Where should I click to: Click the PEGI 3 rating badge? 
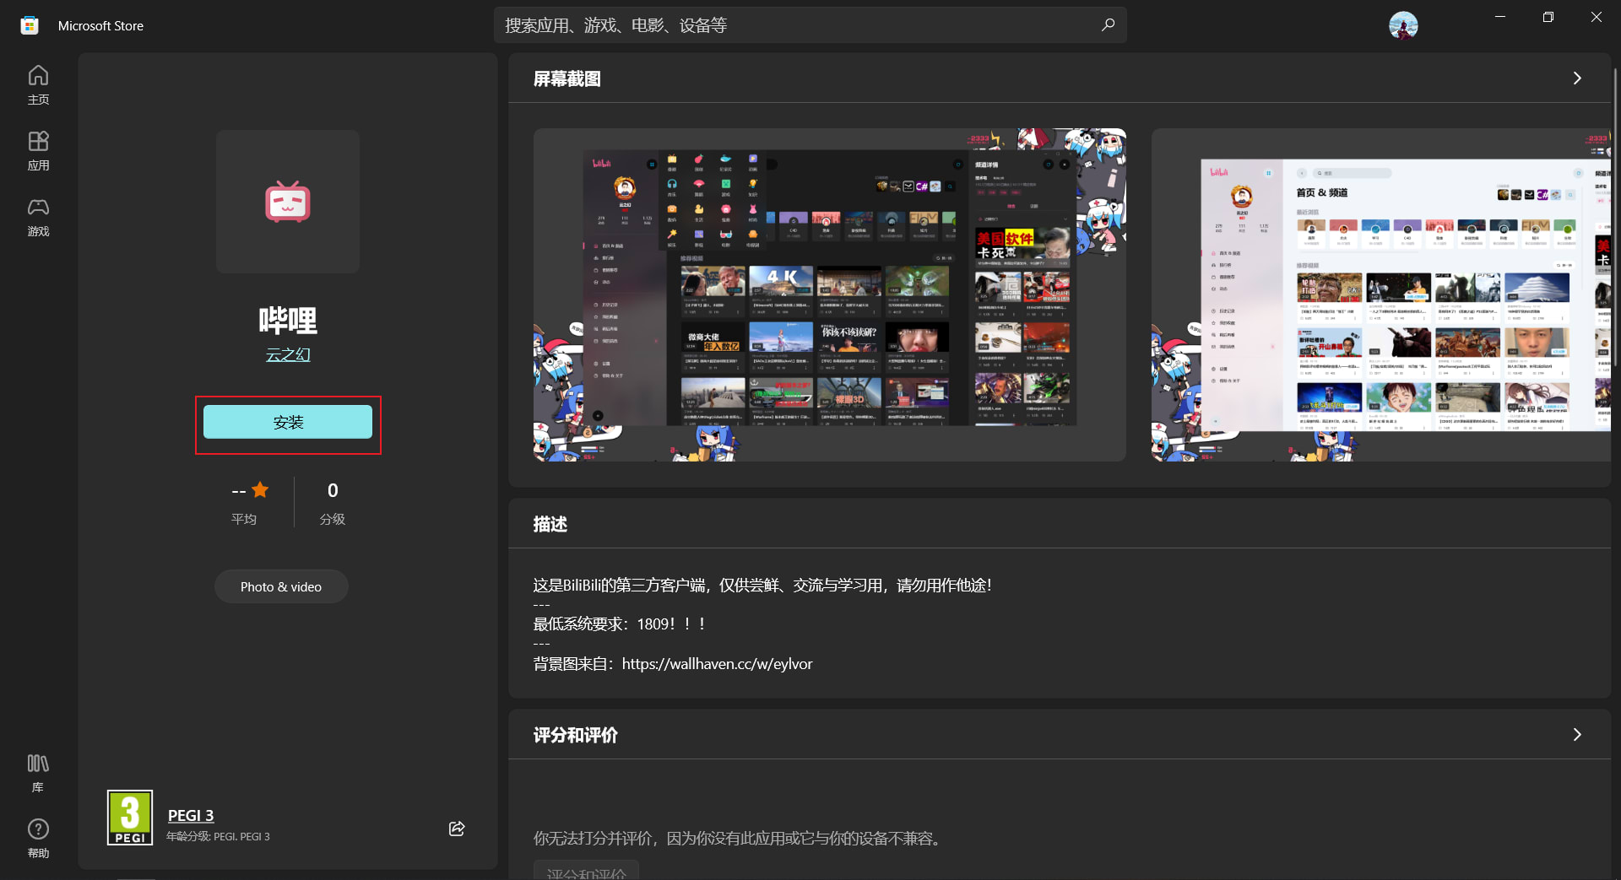[130, 818]
